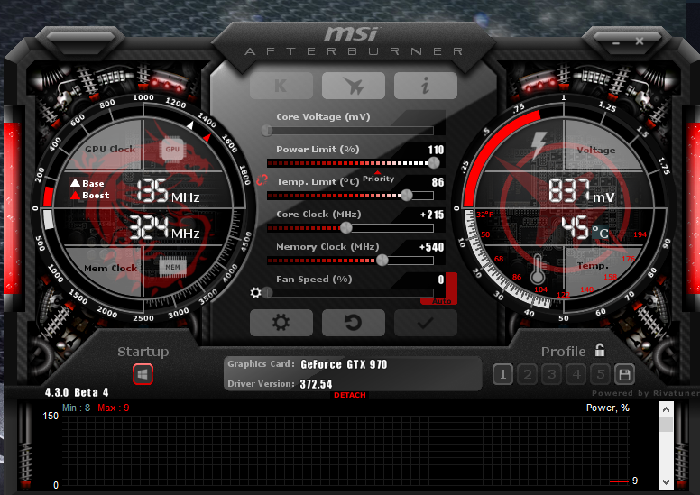Click the driver version 372.54 text

point(316,384)
